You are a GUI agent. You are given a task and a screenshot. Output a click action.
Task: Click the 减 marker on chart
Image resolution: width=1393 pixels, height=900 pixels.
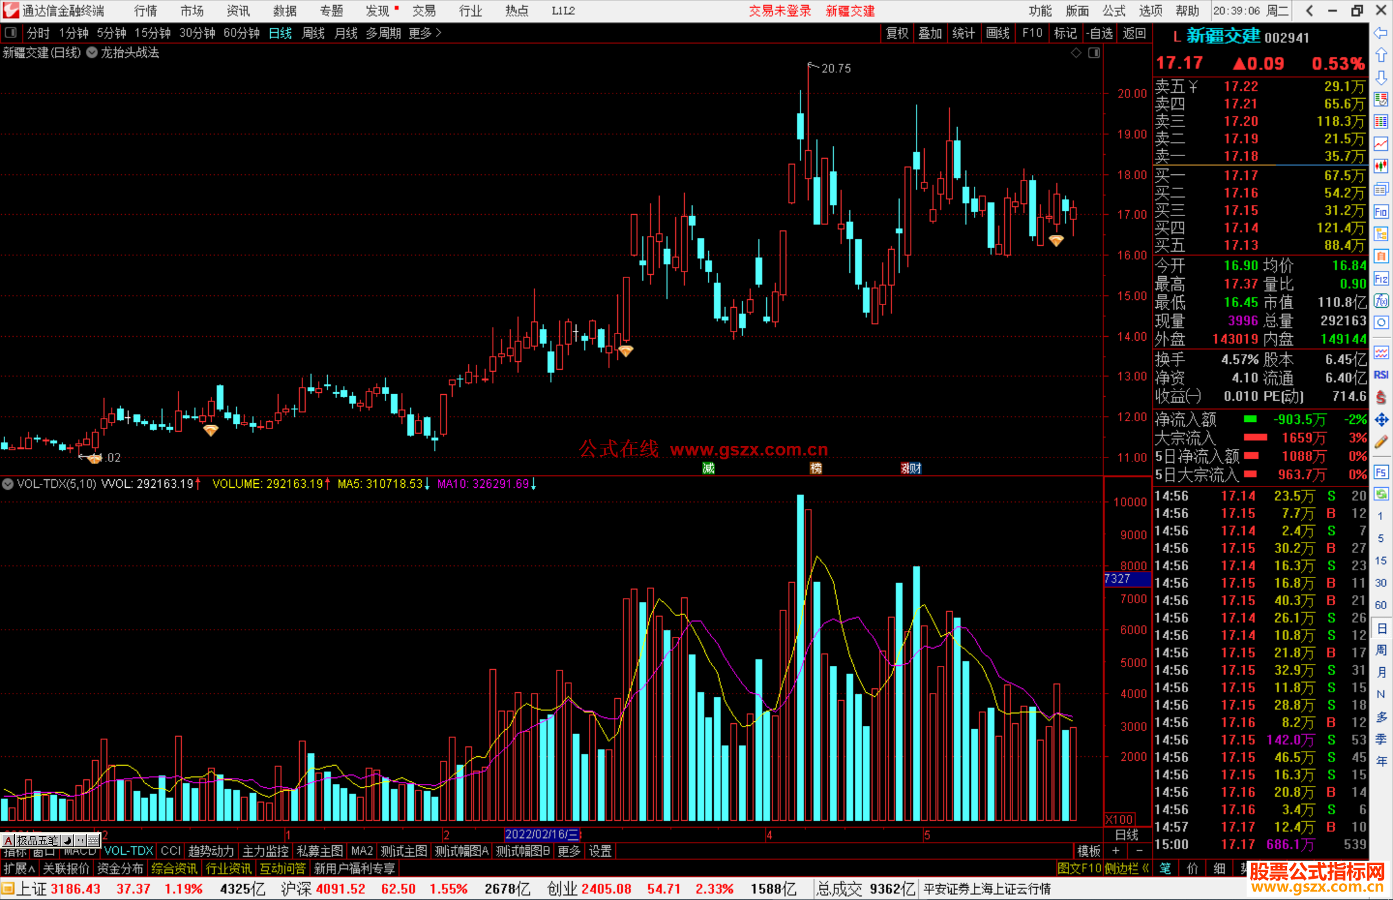[x=708, y=468]
